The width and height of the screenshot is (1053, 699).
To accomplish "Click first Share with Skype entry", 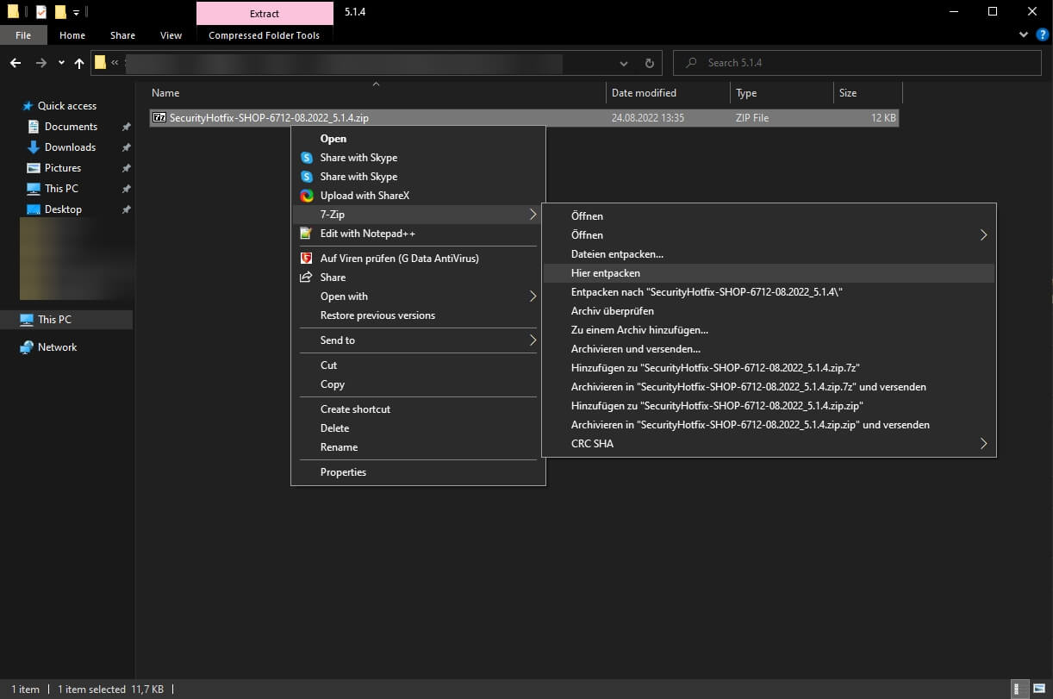I will point(358,158).
